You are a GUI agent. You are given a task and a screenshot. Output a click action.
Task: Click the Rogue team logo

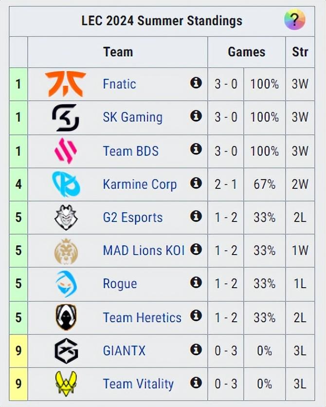(x=66, y=284)
